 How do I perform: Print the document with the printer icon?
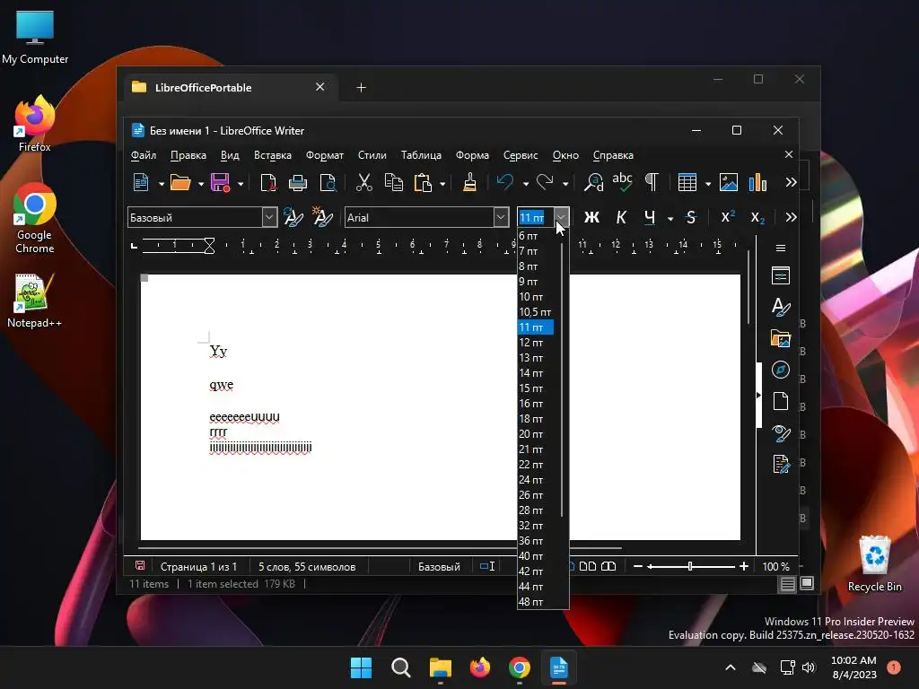coord(298,183)
